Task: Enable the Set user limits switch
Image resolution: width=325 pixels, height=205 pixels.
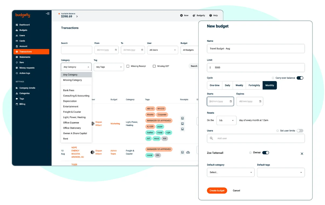Action: coord(300,131)
